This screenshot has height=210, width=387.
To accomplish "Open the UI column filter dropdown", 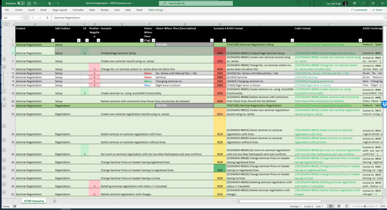I will (x=87, y=40).
